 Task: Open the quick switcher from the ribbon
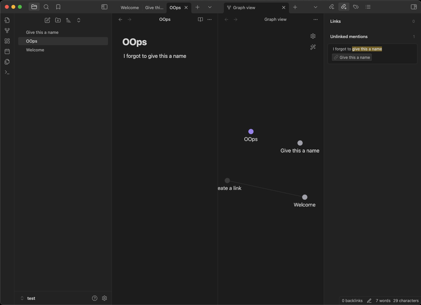[x=7, y=20]
